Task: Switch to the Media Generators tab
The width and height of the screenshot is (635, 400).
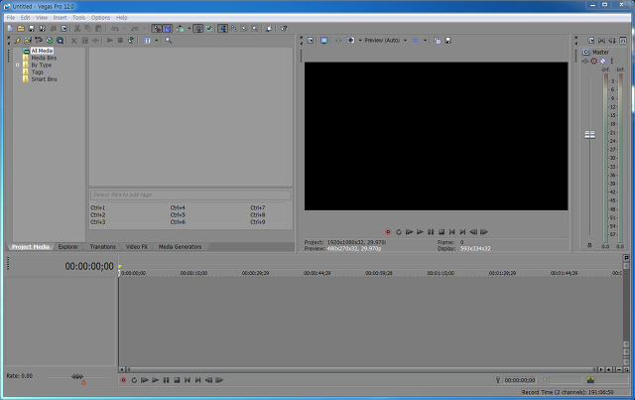Action: 180,247
